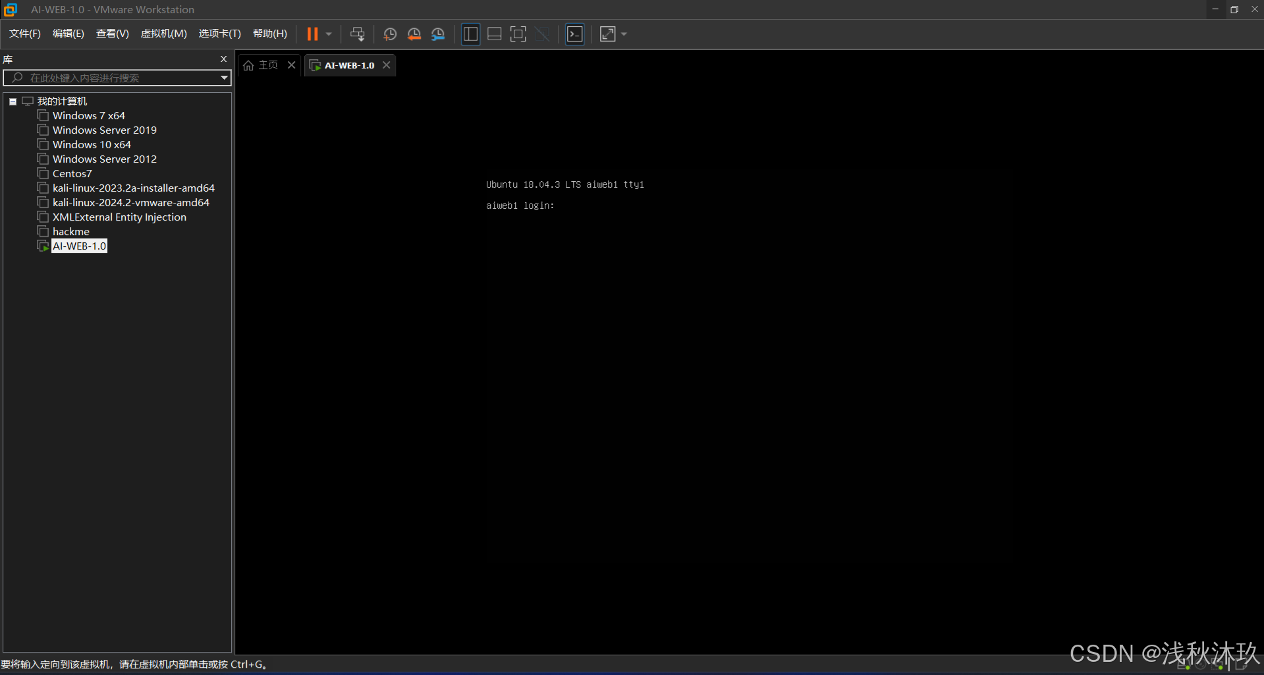Open the 虚拟机(M) menu

coord(164,34)
